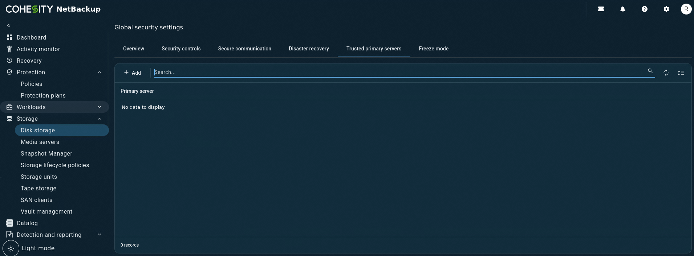694x256 pixels.
Task: Click the Primary server column header
Action: tap(137, 91)
